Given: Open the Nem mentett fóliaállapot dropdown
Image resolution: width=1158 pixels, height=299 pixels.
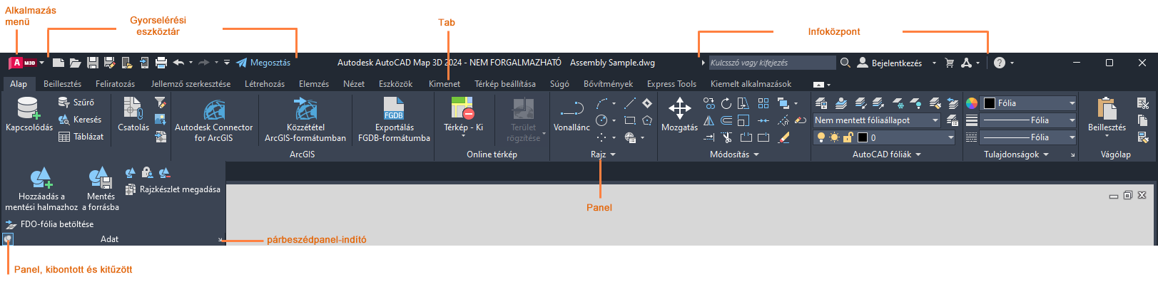Looking at the screenshot, I should (877, 120).
